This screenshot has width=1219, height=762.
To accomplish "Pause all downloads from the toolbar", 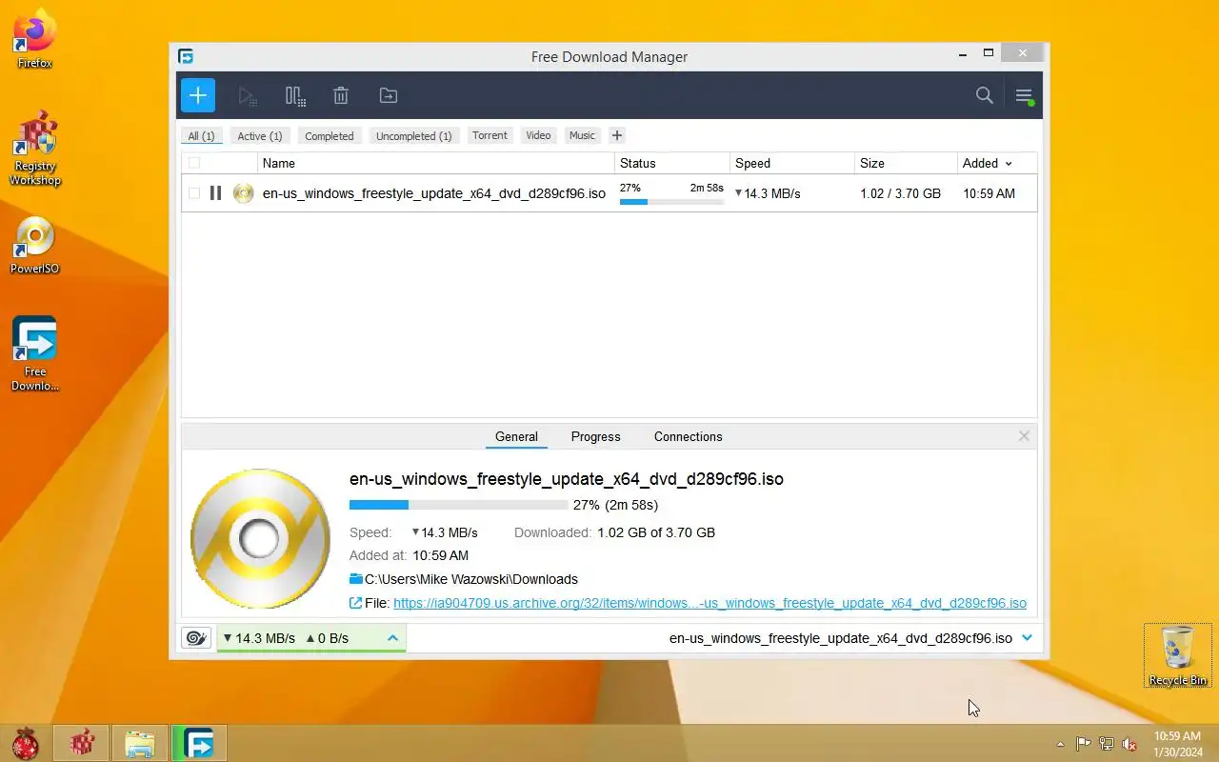I will (x=294, y=95).
